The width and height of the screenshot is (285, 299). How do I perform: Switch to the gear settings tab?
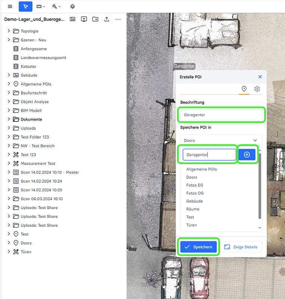click(x=257, y=89)
